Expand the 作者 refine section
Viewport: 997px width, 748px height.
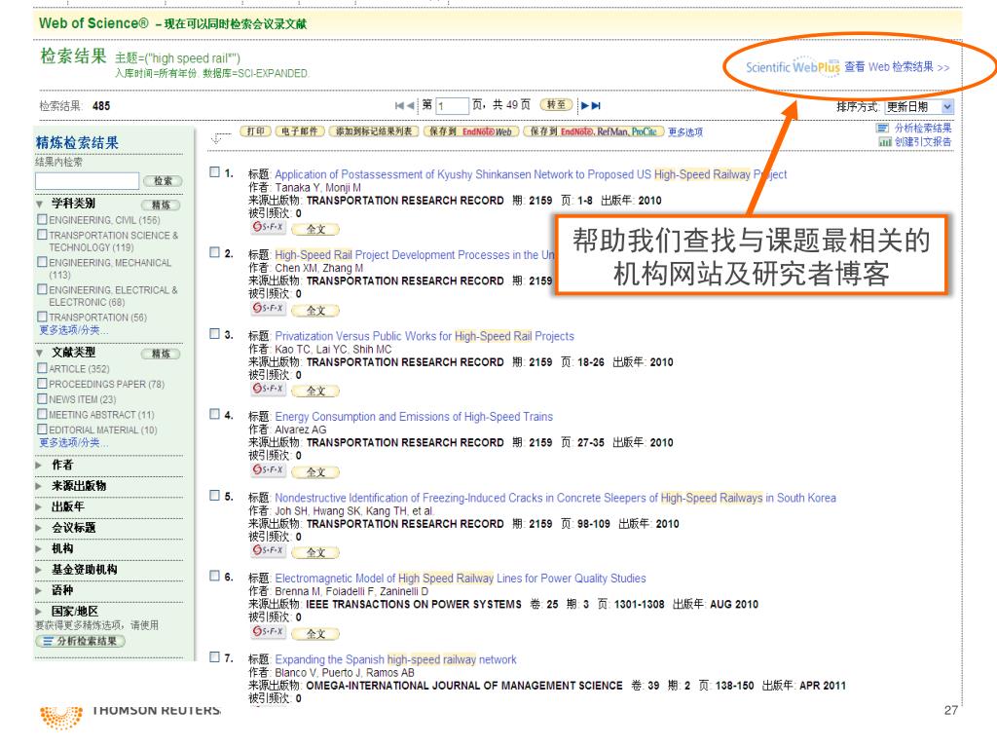[39, 465]
